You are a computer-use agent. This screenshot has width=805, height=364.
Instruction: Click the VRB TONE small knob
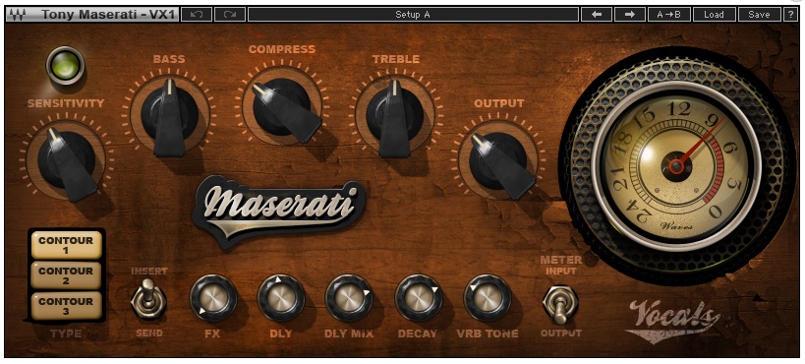pos(488,298)
